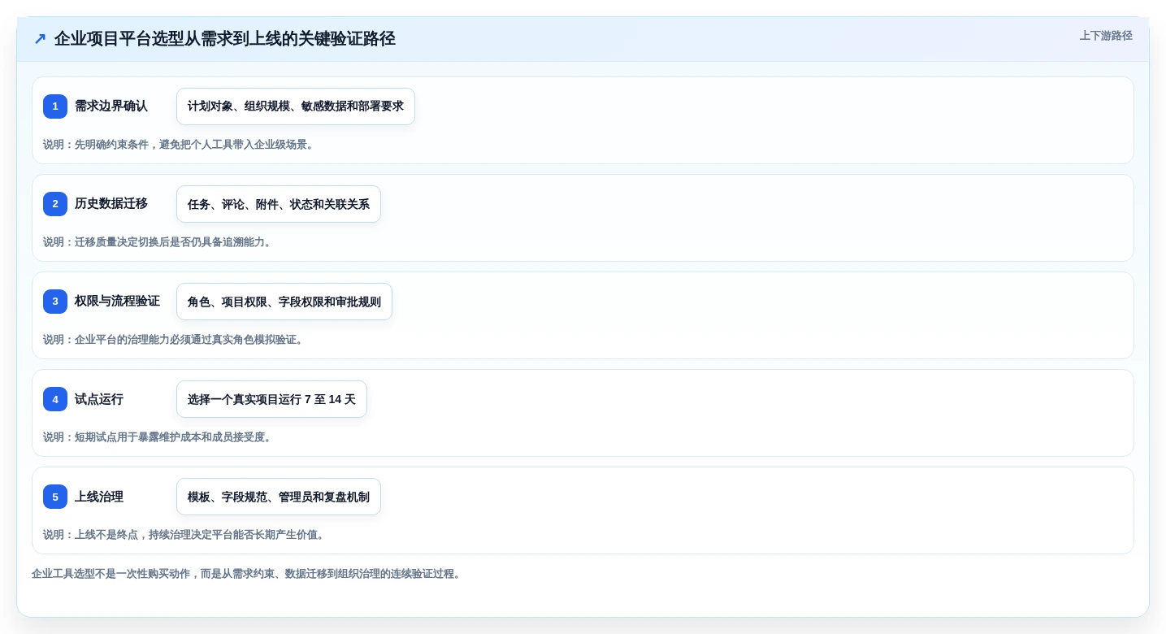This screenshot has width=1166, height=634.
Task: Select the 需求边界确认 step title
Action: 111,106
